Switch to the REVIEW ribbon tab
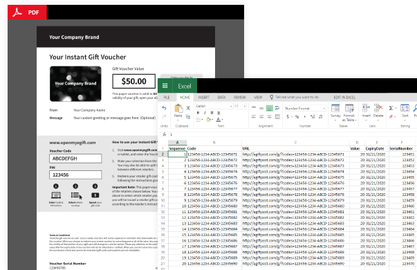Image resolution: width=417 pixels, height=270 pixels. (239, 97)
